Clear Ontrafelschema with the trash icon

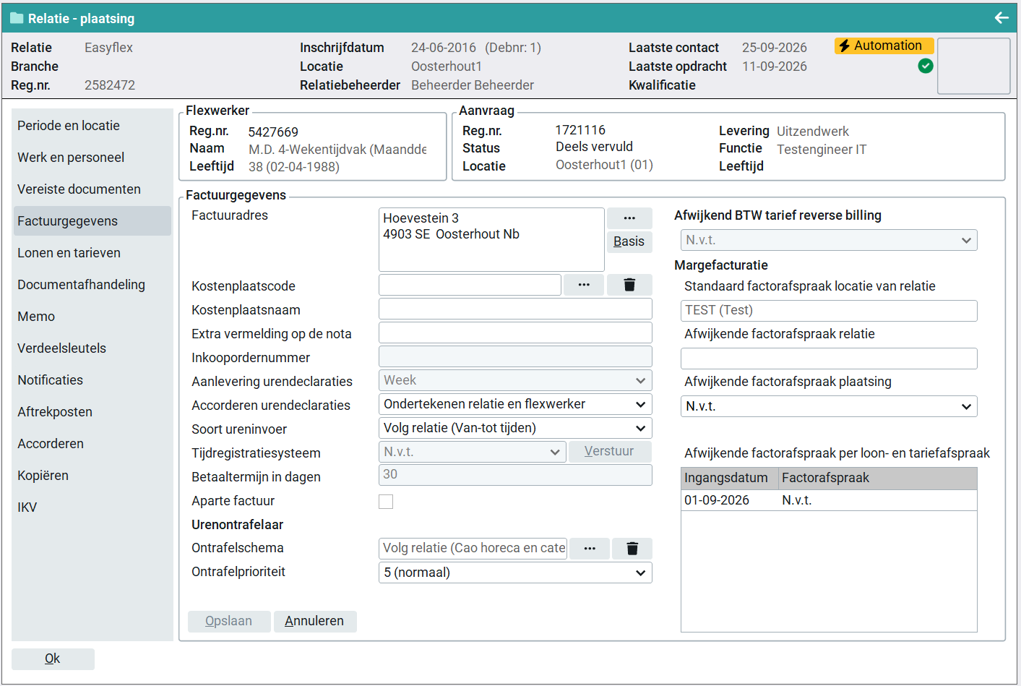(632, 549)
